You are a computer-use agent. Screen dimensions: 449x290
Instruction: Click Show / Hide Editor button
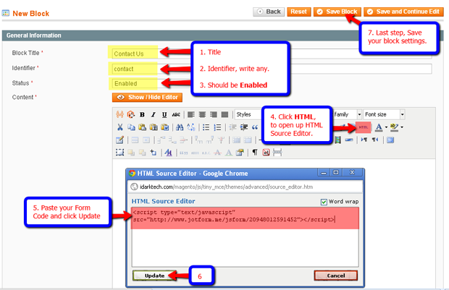(147, 97)
